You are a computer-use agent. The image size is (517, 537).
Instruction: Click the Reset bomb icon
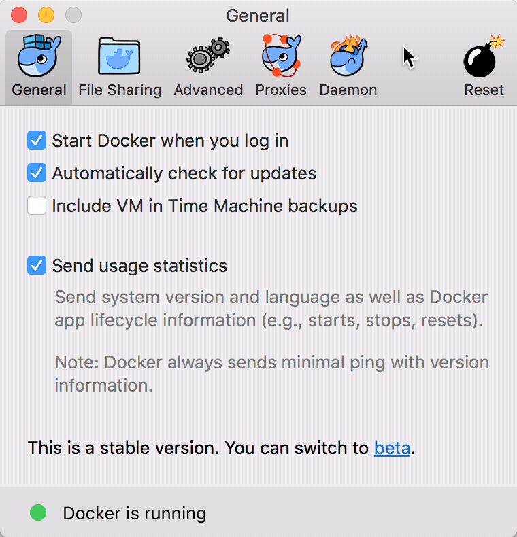point(484,56)
